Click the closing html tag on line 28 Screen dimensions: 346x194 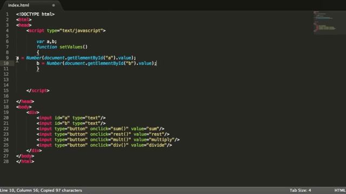pos(25,162)
